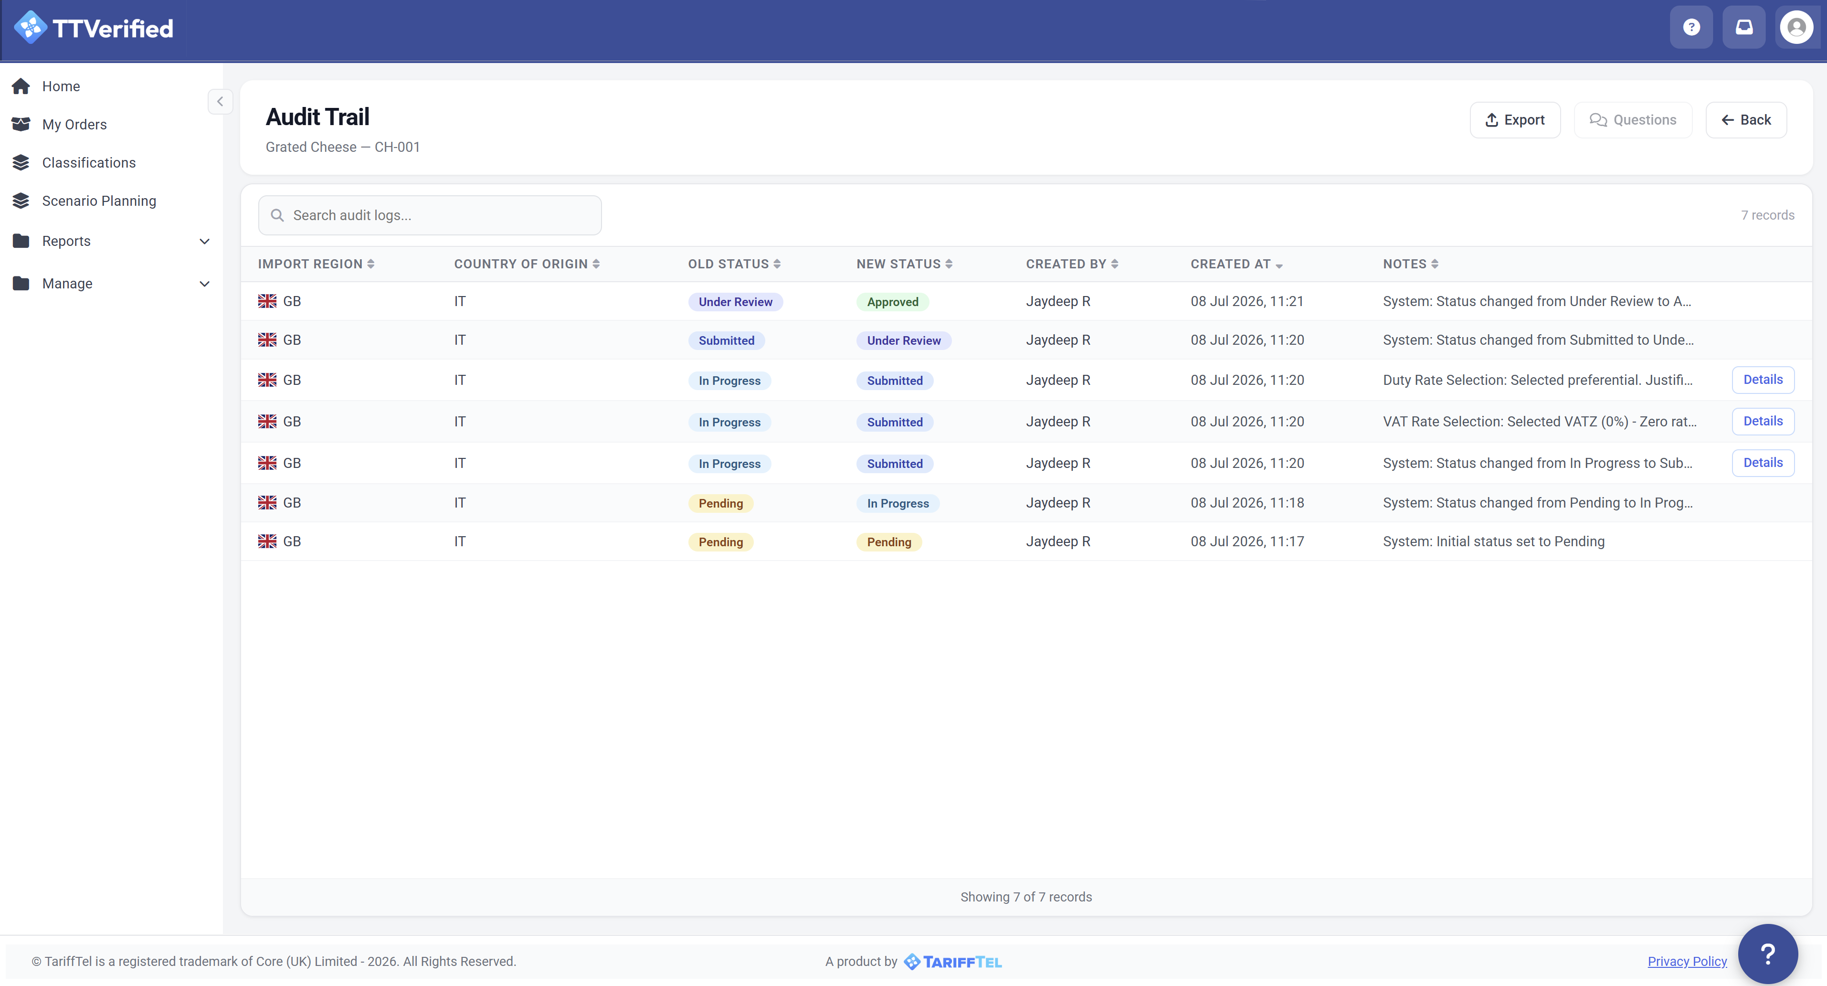Click the Under Review badge in New Status

tap(904, 340)
